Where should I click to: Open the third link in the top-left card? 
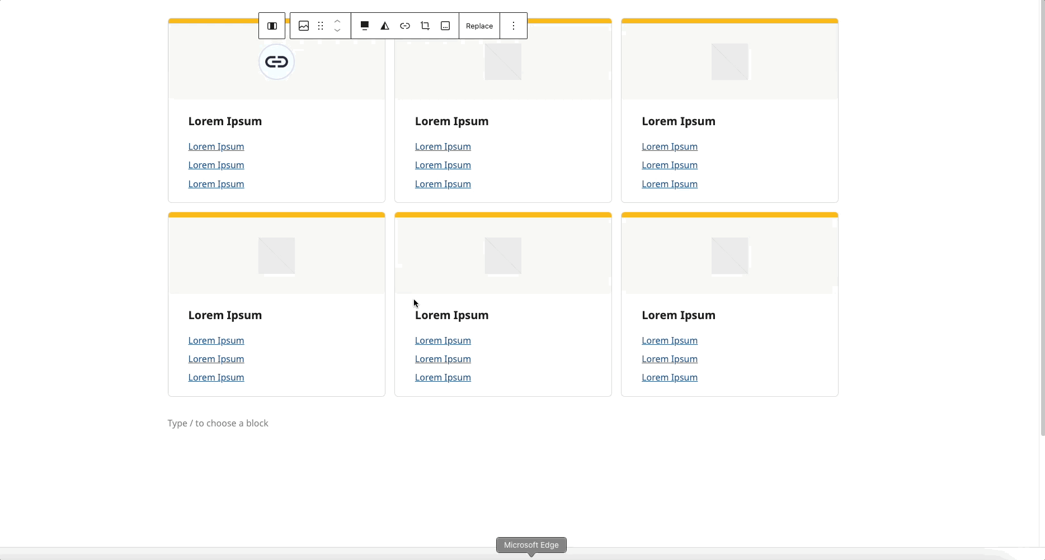click(216, 184)
